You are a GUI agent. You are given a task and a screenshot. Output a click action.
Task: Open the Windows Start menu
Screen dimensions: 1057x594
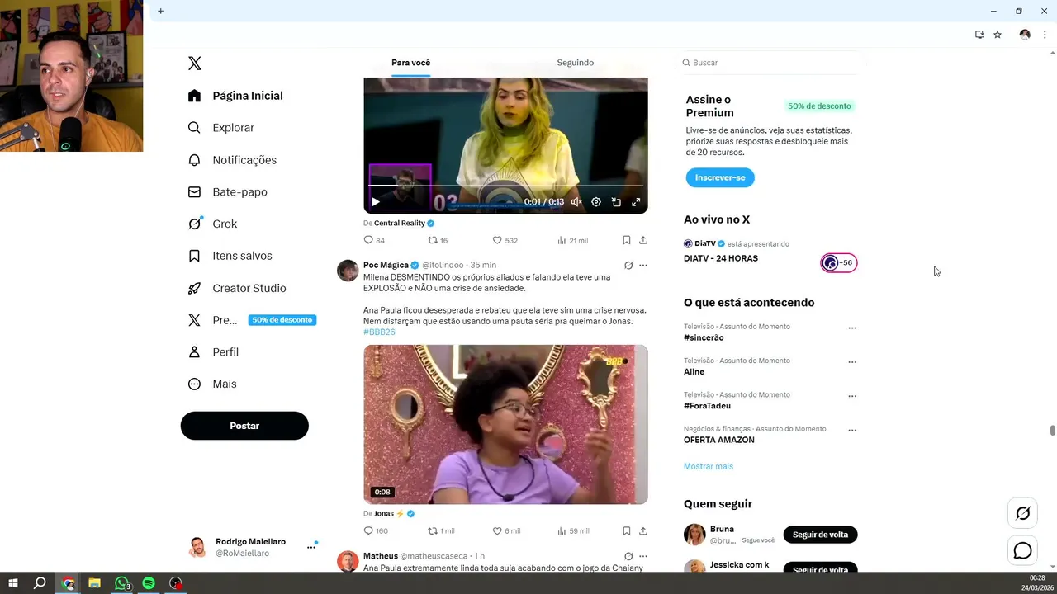click(13, 583)
